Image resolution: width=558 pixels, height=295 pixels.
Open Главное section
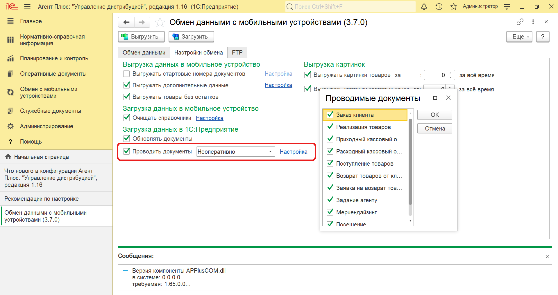56,21
